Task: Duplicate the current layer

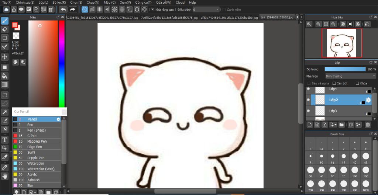Action: [x=351, y=125]
